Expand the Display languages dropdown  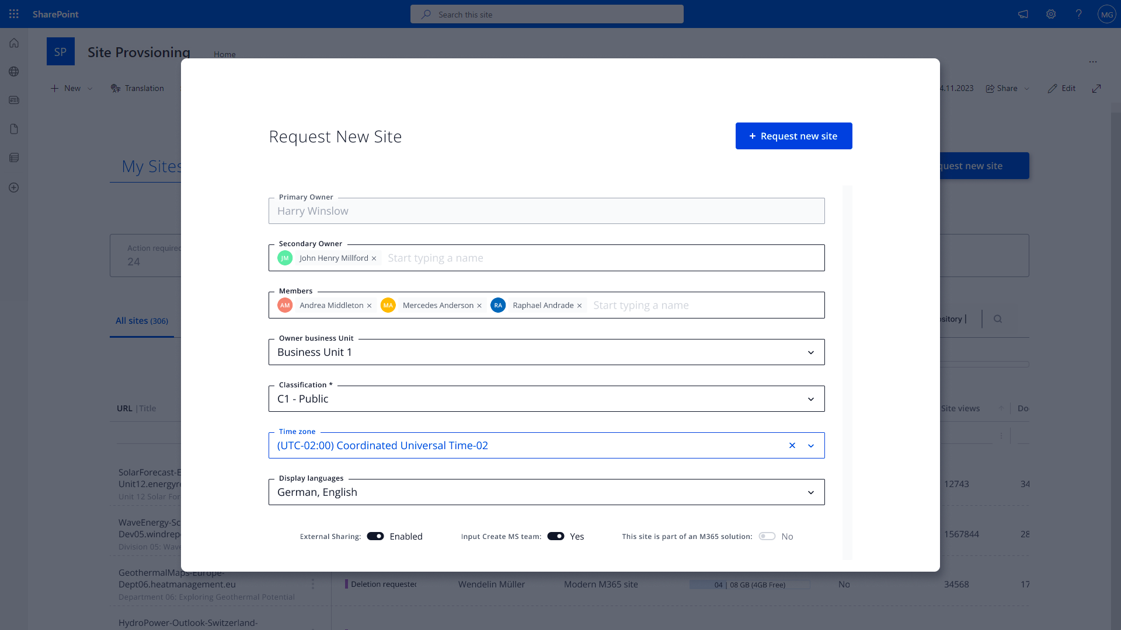(x=810, y=492)
